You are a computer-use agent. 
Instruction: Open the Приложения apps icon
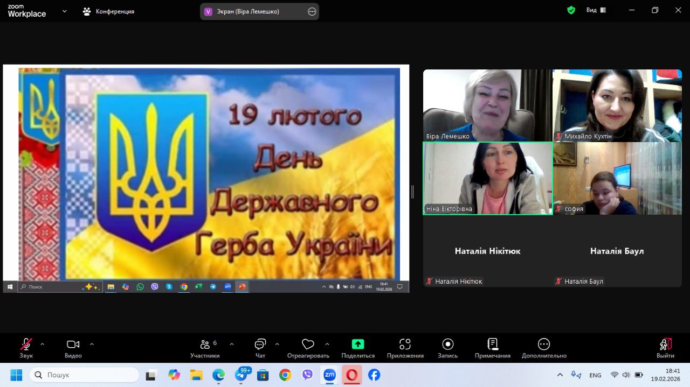[x=405, y=344]
